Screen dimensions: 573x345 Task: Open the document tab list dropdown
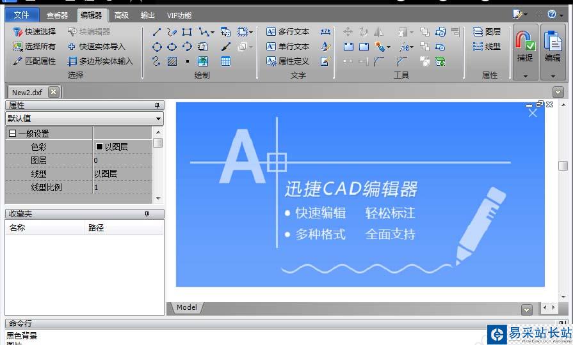click(x=558, y=92)
